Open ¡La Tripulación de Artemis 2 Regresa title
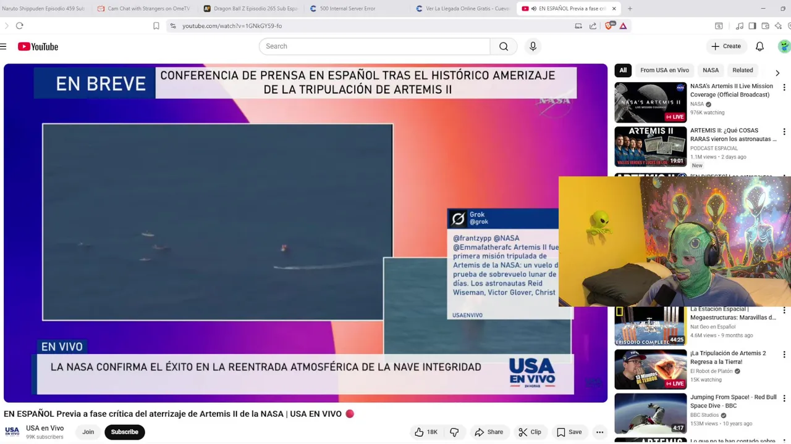Image resolution: width=791 pixels, height=444 pixels. pos(729,358)
